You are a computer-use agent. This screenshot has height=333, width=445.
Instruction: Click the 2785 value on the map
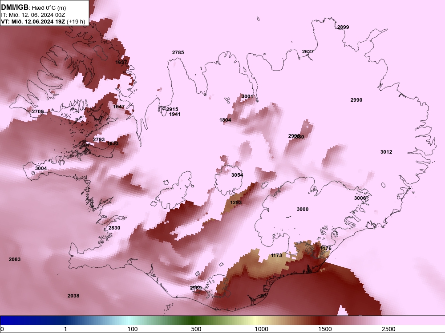point(178,52)
